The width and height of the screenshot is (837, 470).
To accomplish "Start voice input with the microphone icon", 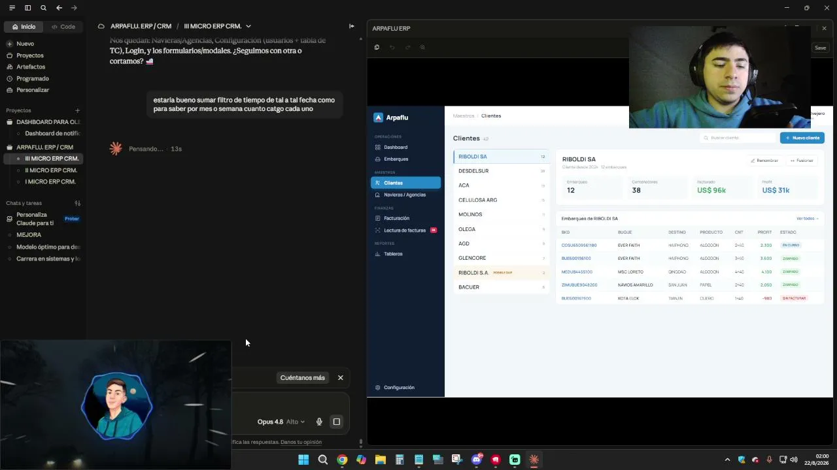I will (319, 422).
